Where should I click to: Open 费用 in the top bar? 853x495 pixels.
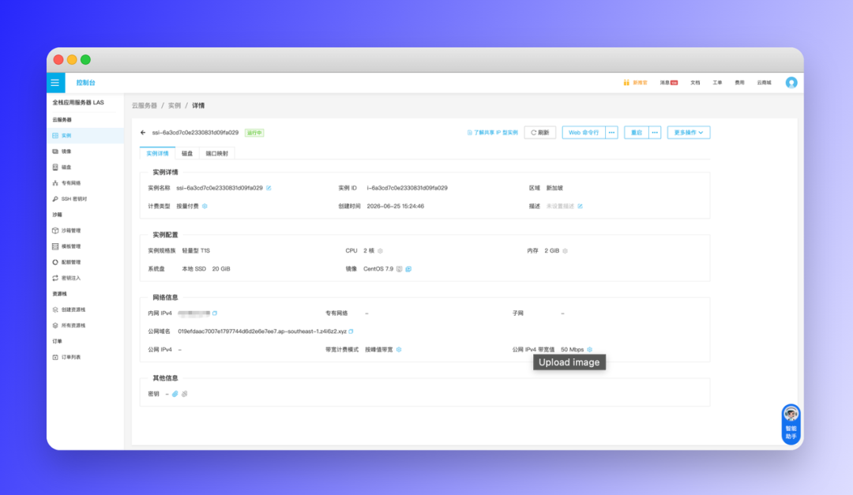[740, 83]
